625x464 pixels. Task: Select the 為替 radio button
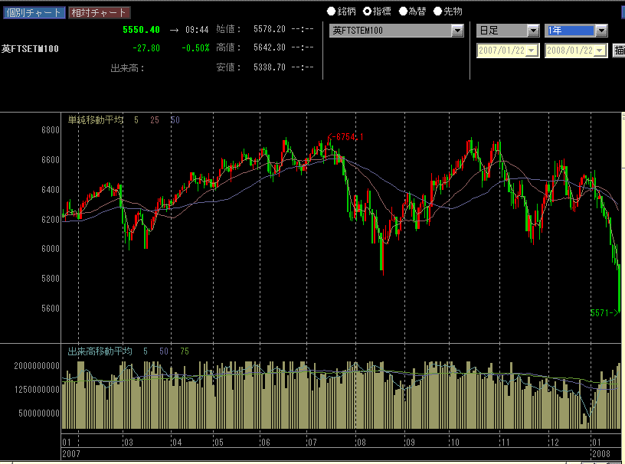point(403,11)
